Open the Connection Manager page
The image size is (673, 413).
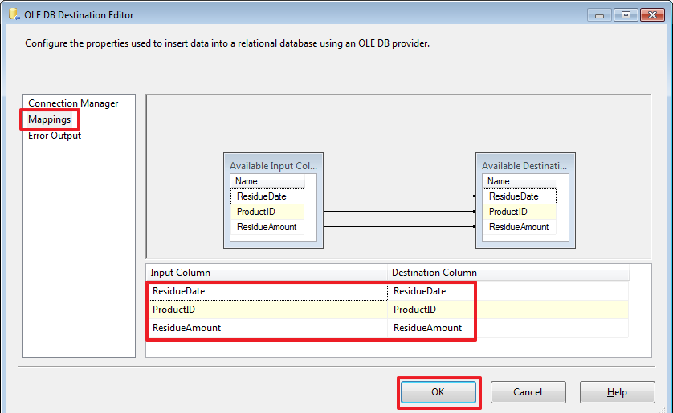(73, 103)
